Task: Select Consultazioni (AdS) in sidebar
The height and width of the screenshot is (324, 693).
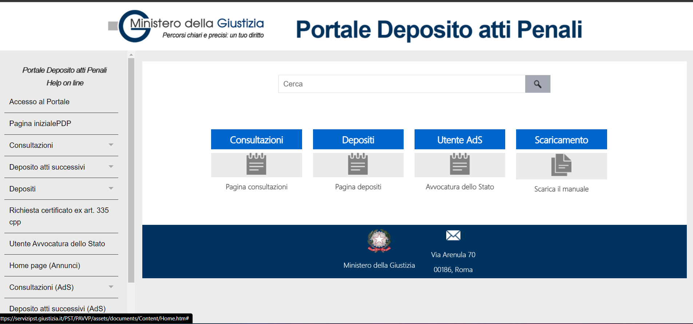Action: (x=41, y=287)
